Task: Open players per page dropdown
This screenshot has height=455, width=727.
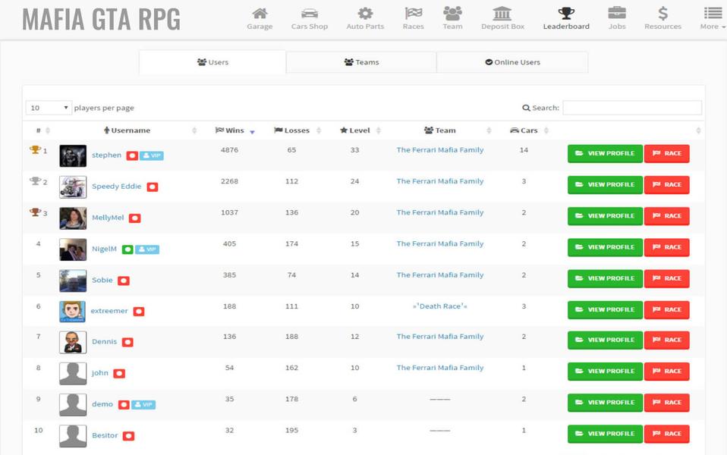Action: [49, 108]
